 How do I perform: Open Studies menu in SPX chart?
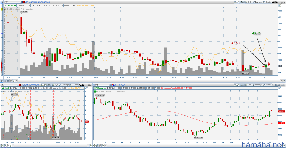point(268,85)
